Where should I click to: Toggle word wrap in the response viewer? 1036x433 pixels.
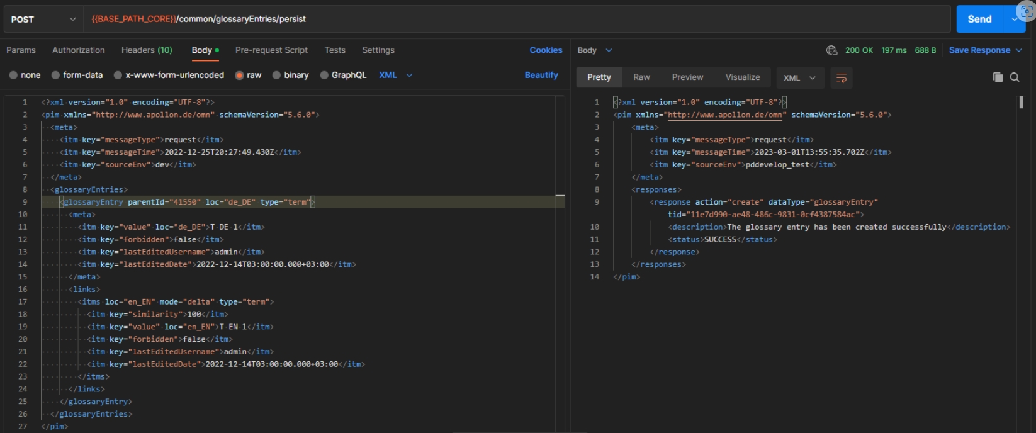click(x=841, y=77)
